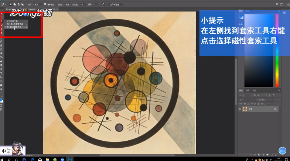The height and width of the screenshot is (161, 290).
Task: Click Add layer mask icon
Action: [259, 154]
